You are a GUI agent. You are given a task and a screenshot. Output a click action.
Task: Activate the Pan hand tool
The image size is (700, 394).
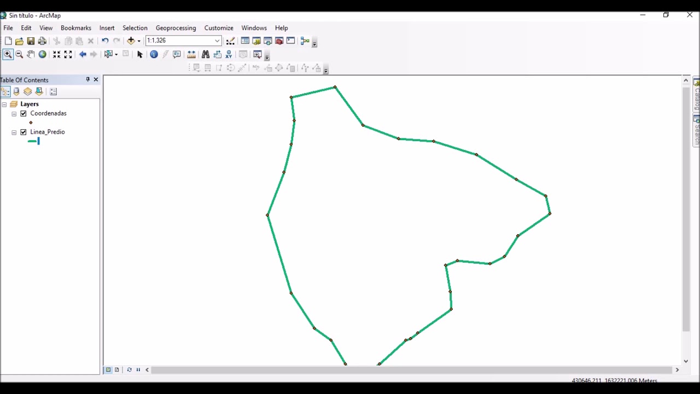tap(31, 54)
